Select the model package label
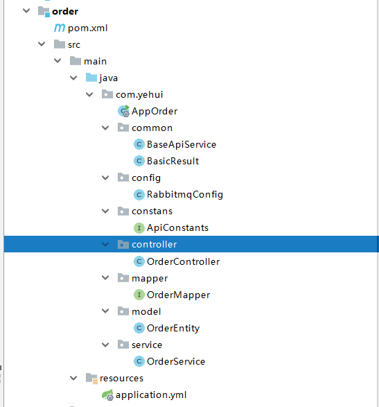This screenshot has width=379, height=407. click(x=146, y=311)
